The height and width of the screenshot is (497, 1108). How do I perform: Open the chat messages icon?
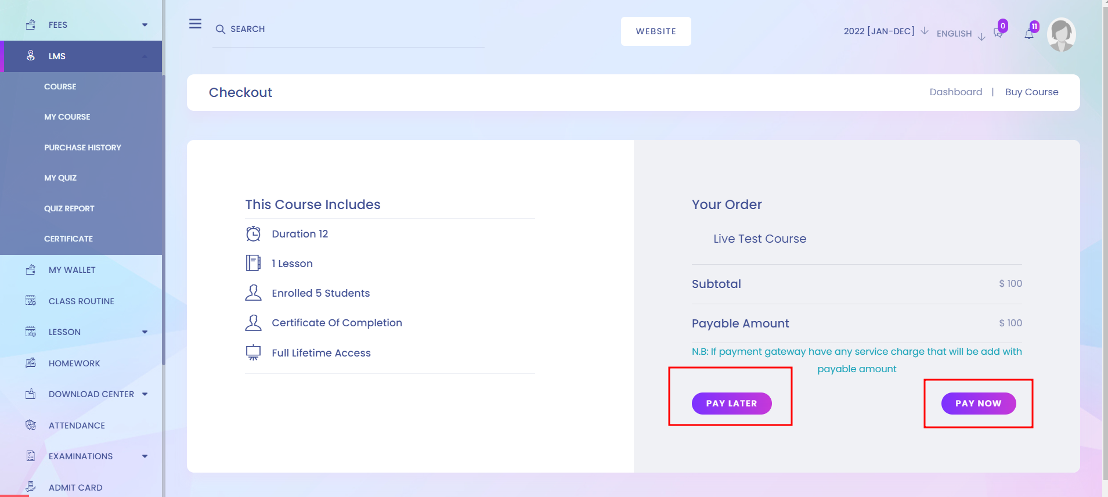998,34
